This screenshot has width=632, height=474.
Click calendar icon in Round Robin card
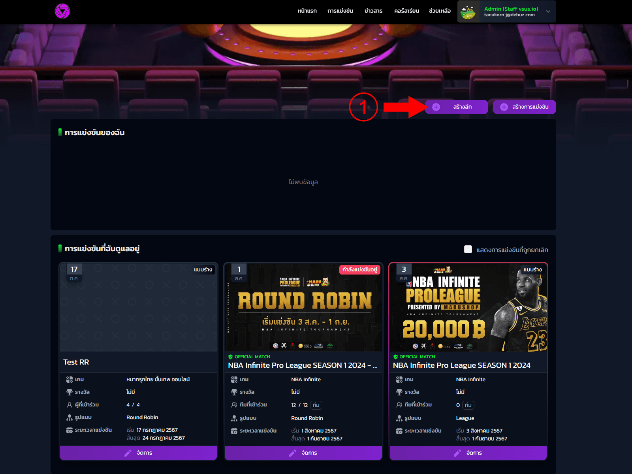(234, 431)
